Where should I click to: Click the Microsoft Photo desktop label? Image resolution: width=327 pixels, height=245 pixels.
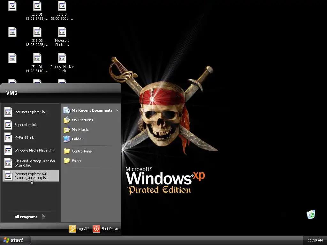[62, 42]
